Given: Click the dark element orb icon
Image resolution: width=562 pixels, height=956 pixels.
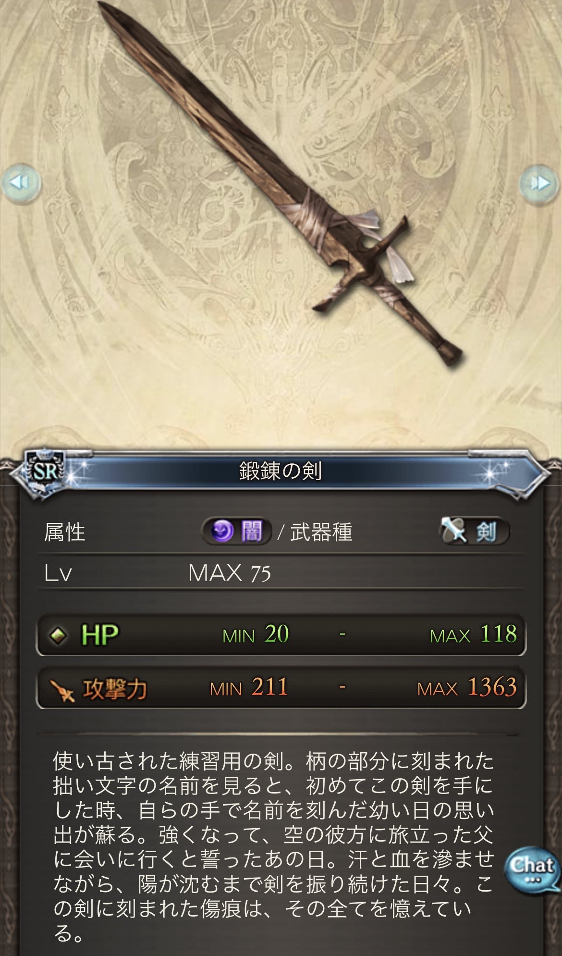Looking at the screenshot, I should click(x=222, y=532).
